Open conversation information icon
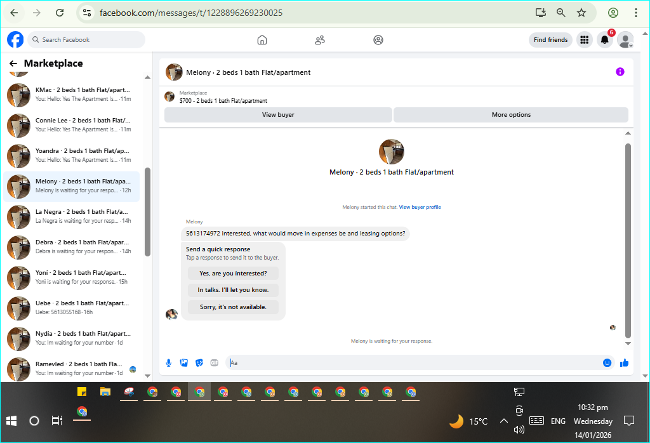This screenshot has height=443, width=650. pos(620,72)
